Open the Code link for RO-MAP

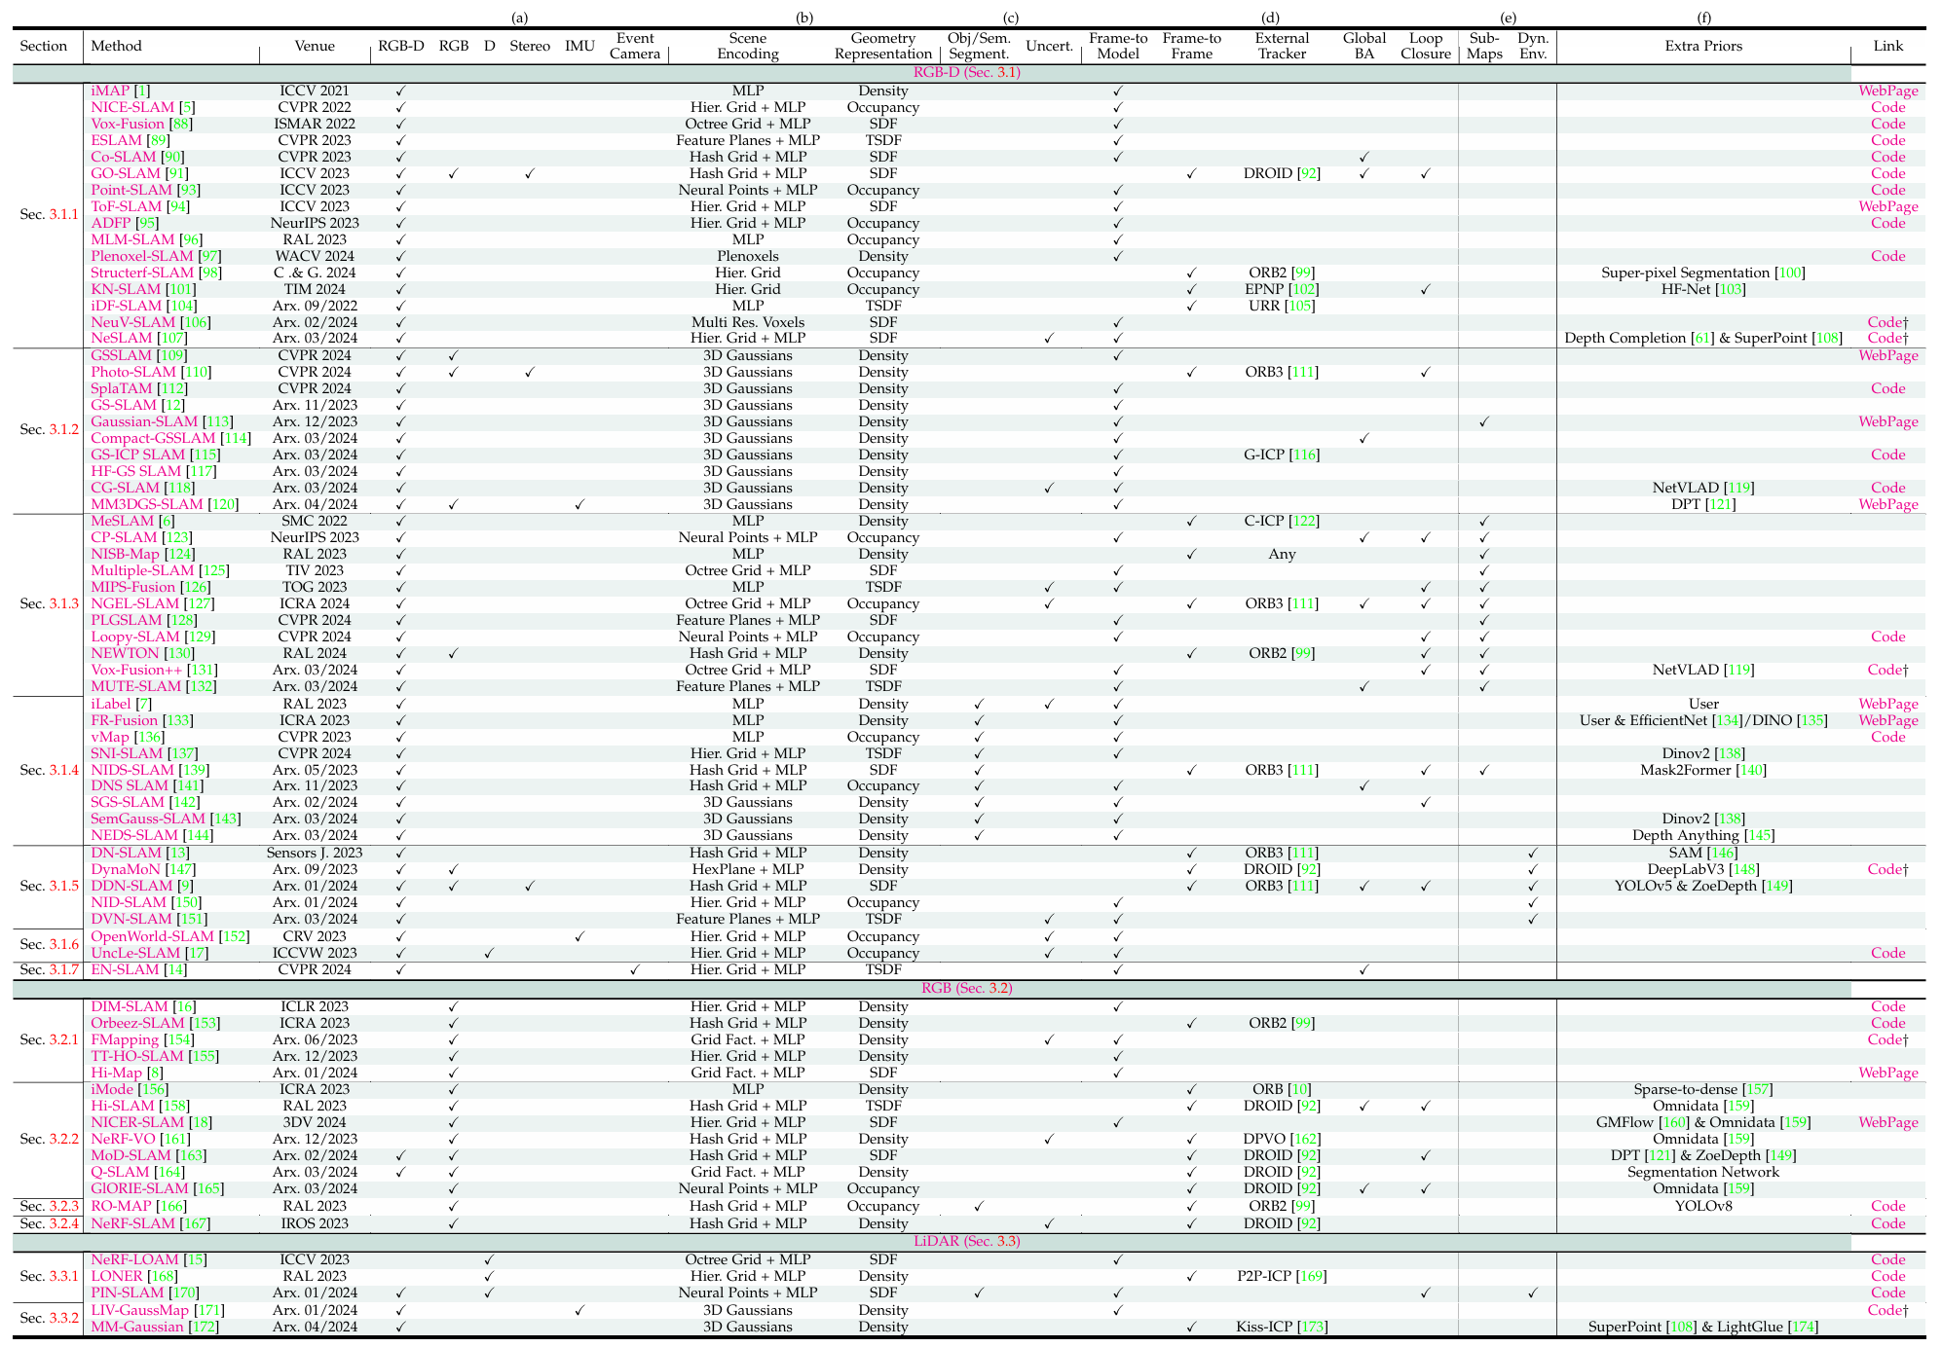pos(1887,1206)
